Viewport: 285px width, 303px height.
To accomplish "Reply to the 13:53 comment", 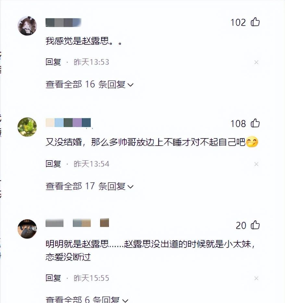I will [x=53, y=62].
